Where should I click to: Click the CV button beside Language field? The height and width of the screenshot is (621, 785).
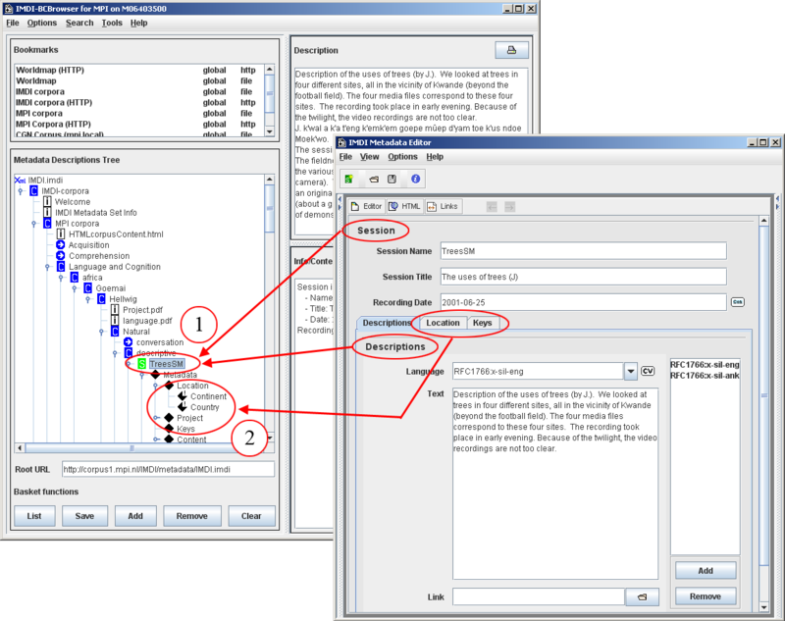click(648, 371)
